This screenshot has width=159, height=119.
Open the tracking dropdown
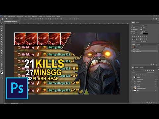click(x=145, y=30)
